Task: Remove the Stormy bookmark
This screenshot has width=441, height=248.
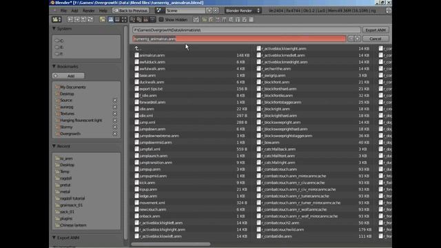Action: click(115, 127)
